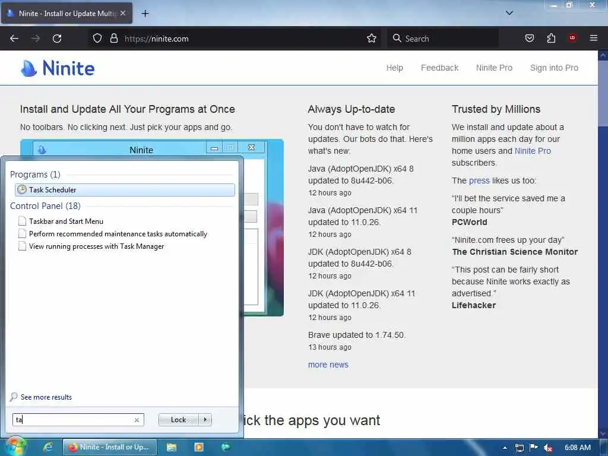
Task: Bookmark this page with the star icon
Action: (372, 39)
